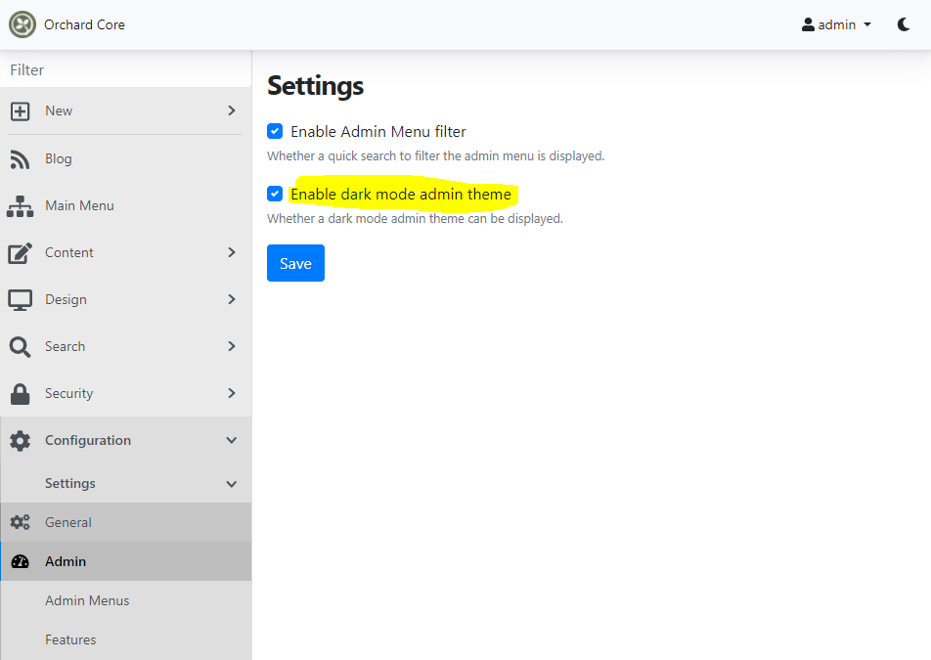Click the Settings sidebar label
Screen dimensions: 931x660
70,484
